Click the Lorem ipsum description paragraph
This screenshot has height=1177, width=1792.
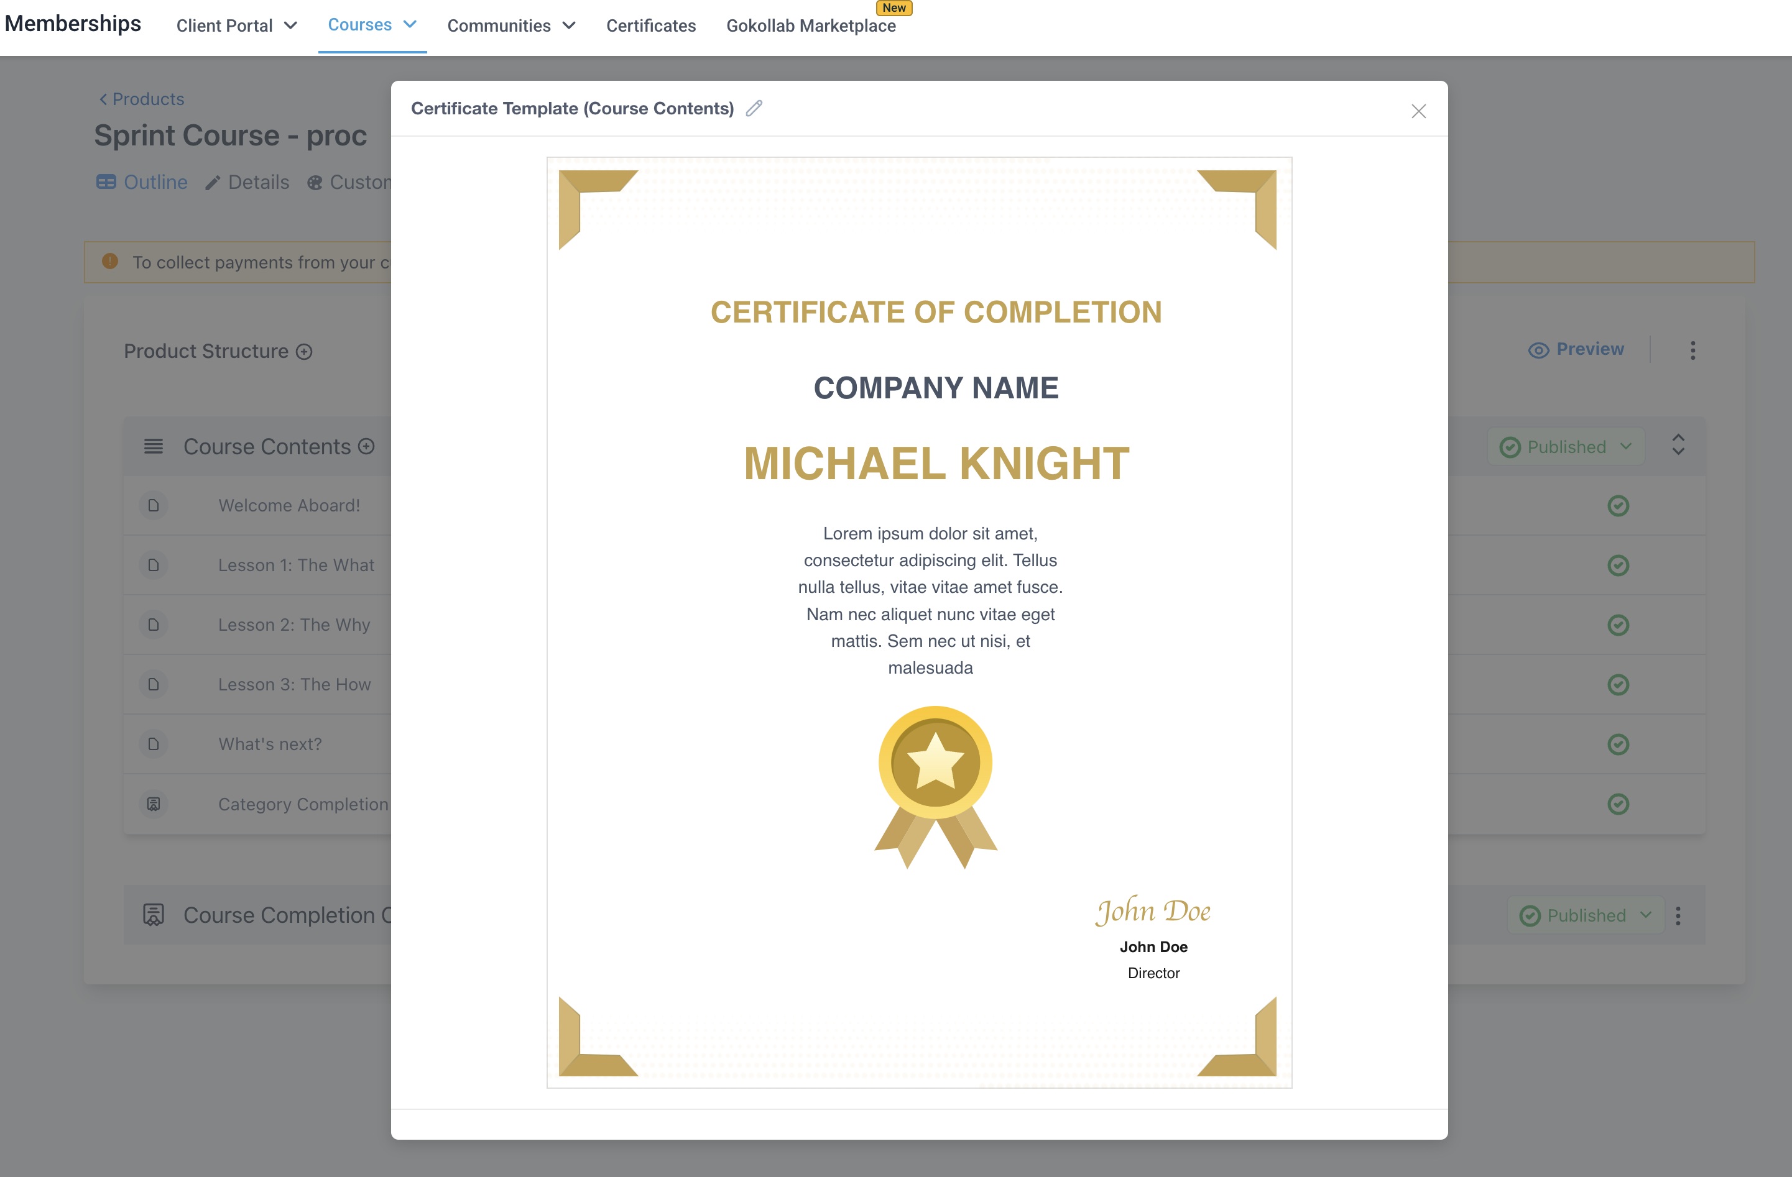coord(930,600)
